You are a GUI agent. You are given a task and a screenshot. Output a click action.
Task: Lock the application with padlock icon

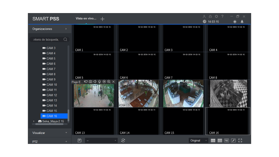coord(210,16)
